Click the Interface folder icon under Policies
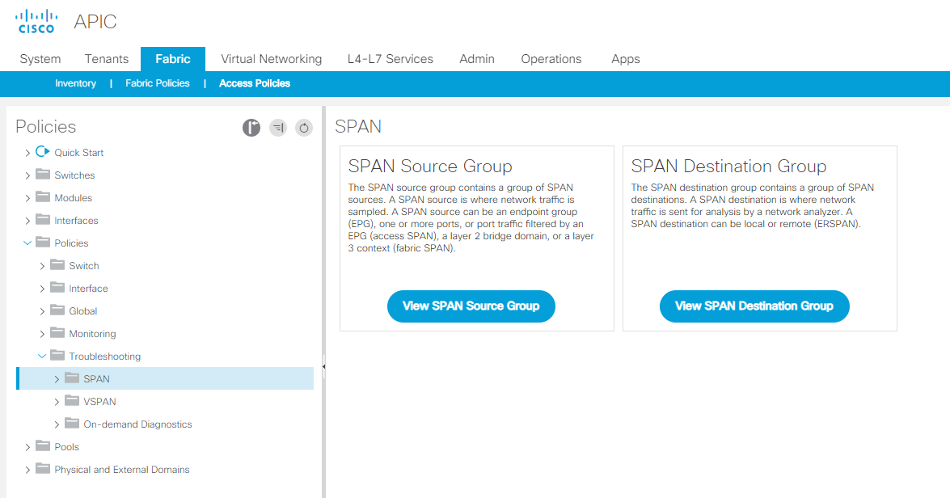 pyautogui.click(x=57, y=287)
